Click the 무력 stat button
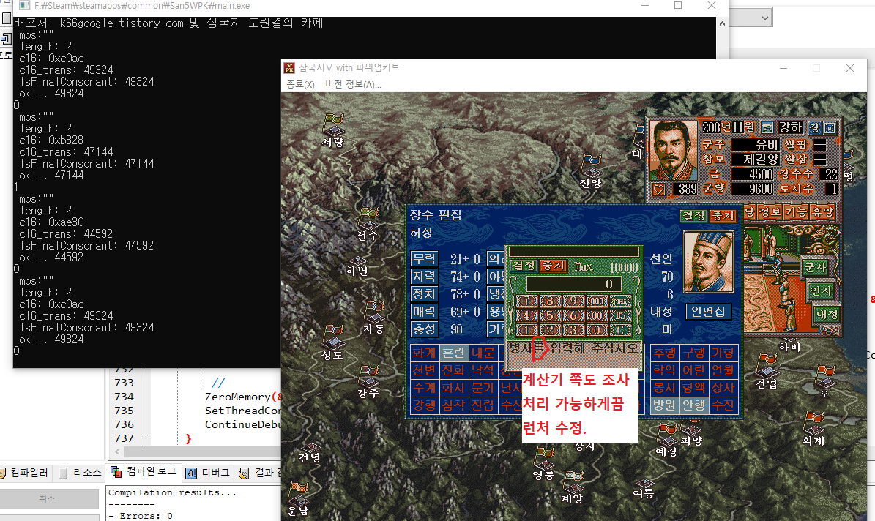The image size is (875, 521). click(424, 259)
